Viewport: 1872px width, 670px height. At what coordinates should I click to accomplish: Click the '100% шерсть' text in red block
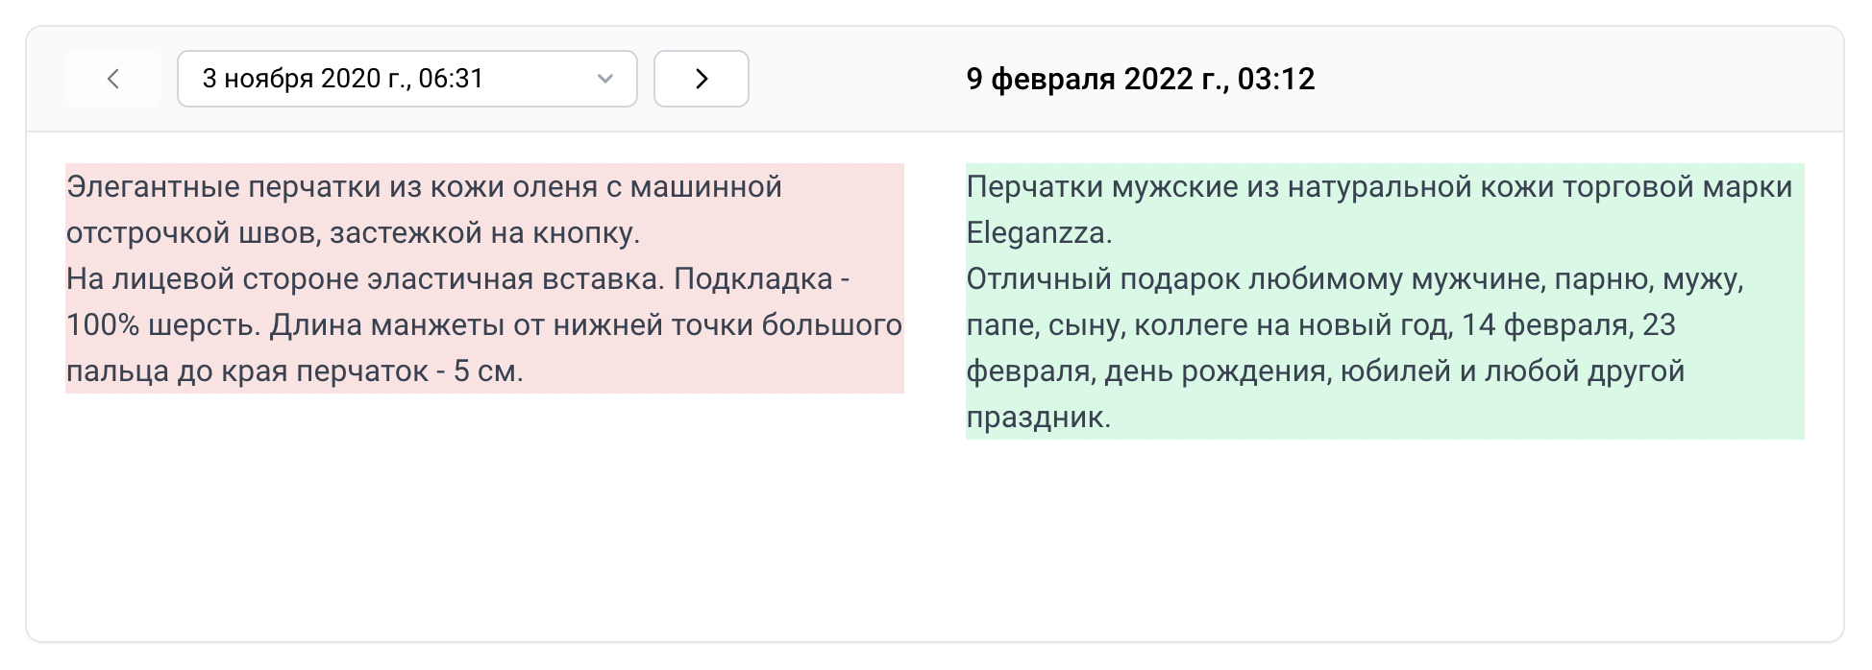tap(162, 325)
